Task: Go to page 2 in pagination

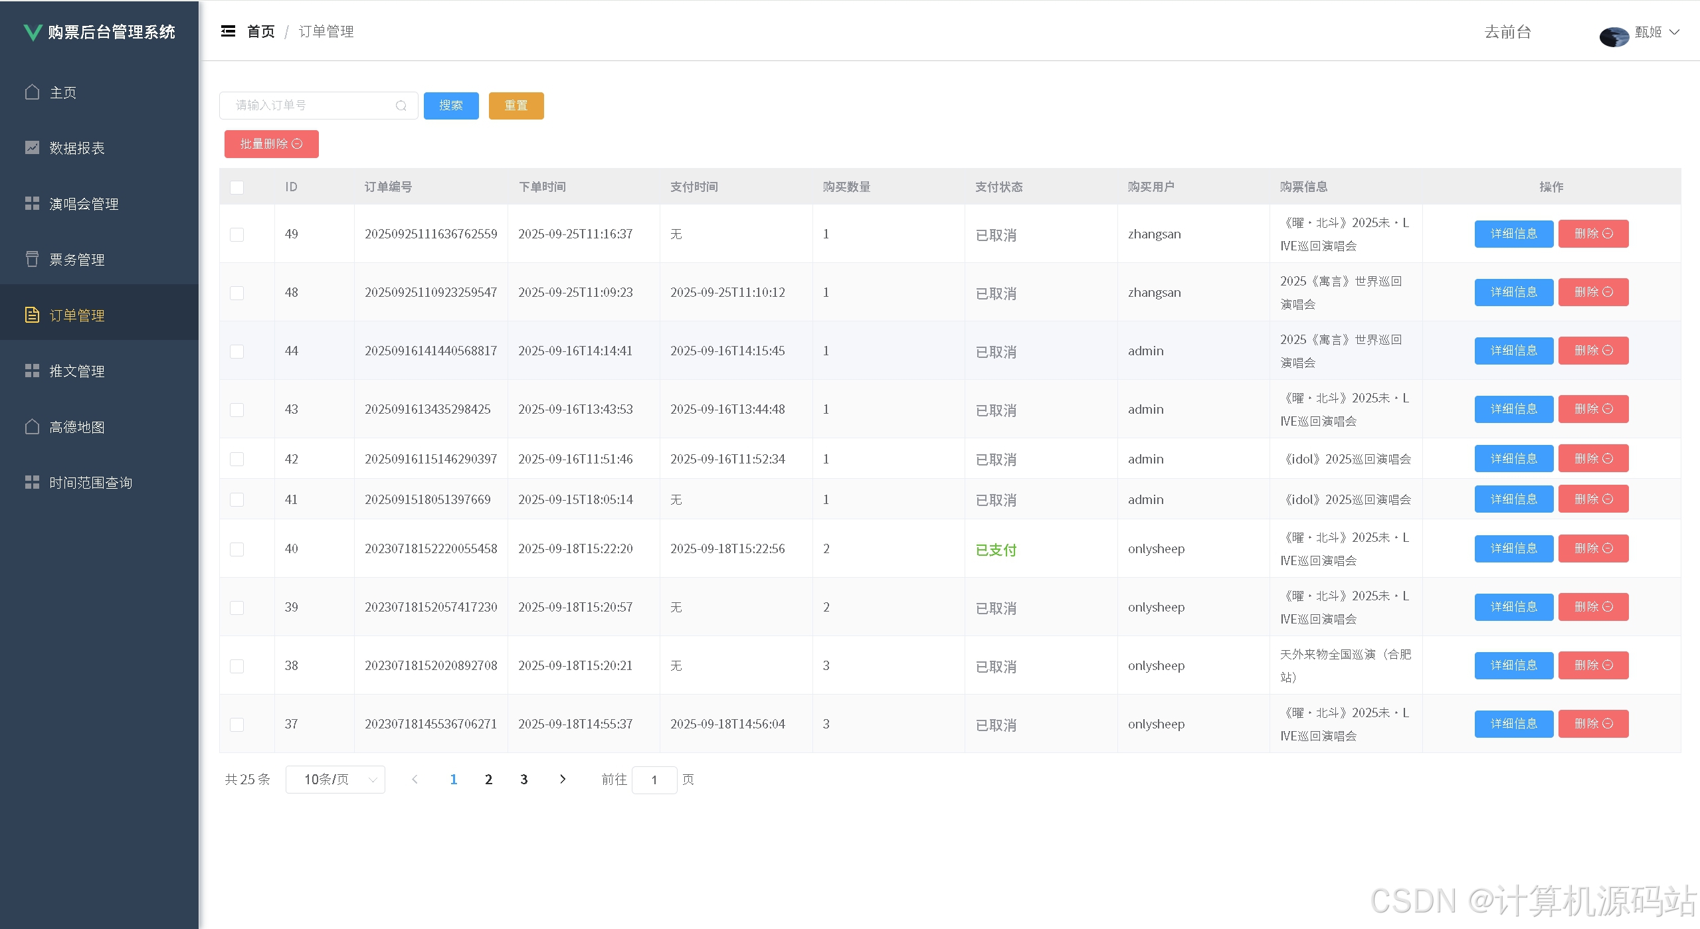Action: [x=488, y=780]
